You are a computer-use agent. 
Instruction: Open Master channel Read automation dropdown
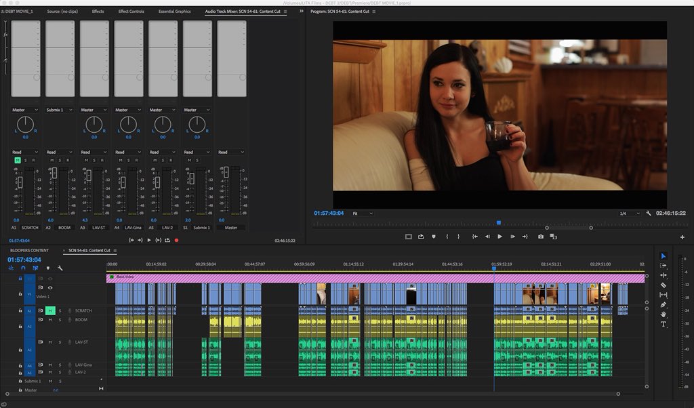230,152
